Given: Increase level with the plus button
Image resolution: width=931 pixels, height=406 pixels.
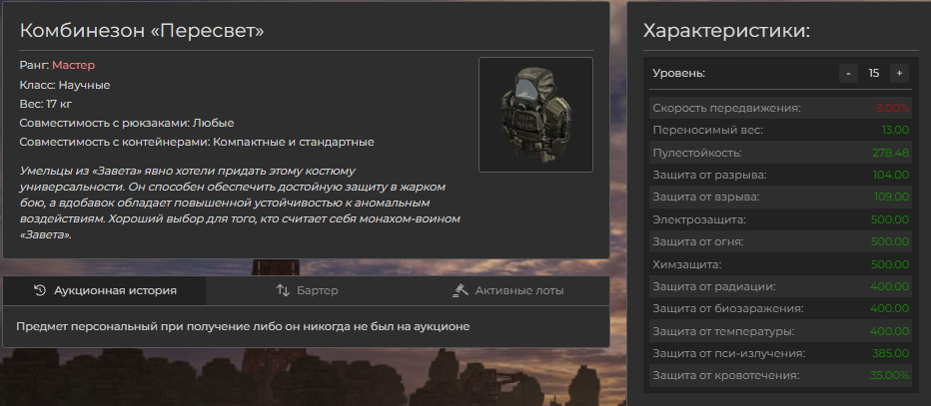Looking at the screenshot, I should 899,74.
